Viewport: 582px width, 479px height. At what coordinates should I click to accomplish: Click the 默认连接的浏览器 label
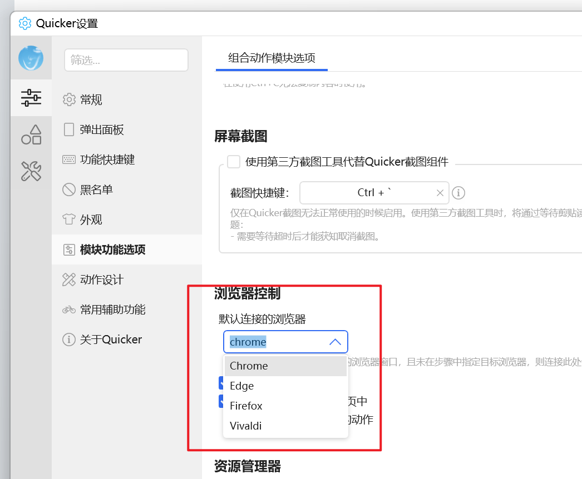(262, 319)
